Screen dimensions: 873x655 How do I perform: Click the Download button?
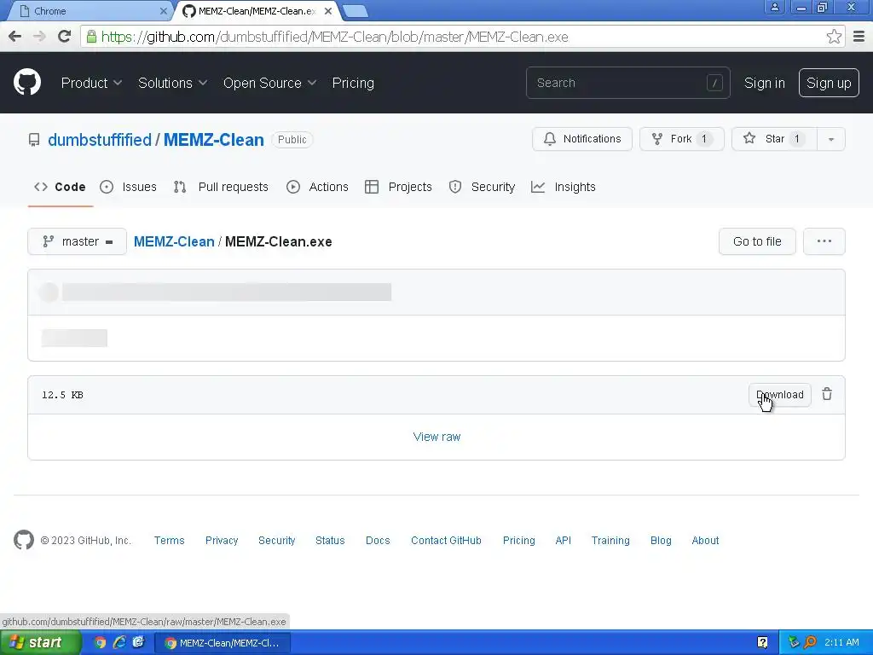point(779,395)
